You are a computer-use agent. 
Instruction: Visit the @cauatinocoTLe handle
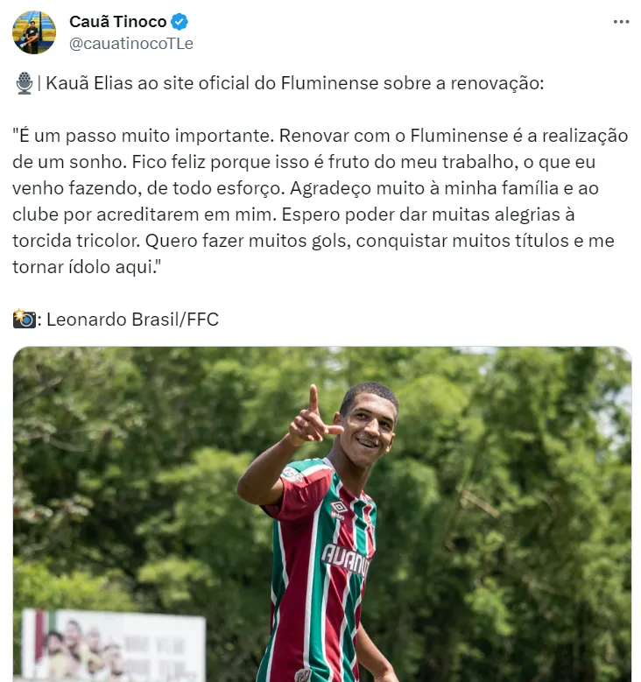tap(131, 44)
